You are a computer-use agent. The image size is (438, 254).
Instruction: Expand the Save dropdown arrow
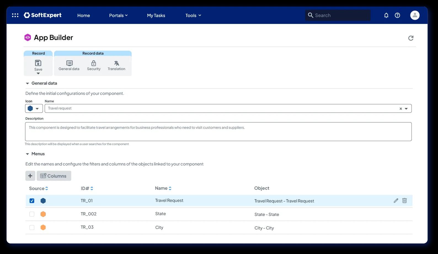38,73
